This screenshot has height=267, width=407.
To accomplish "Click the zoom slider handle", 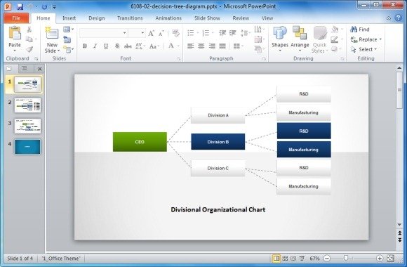I will 346,258.
